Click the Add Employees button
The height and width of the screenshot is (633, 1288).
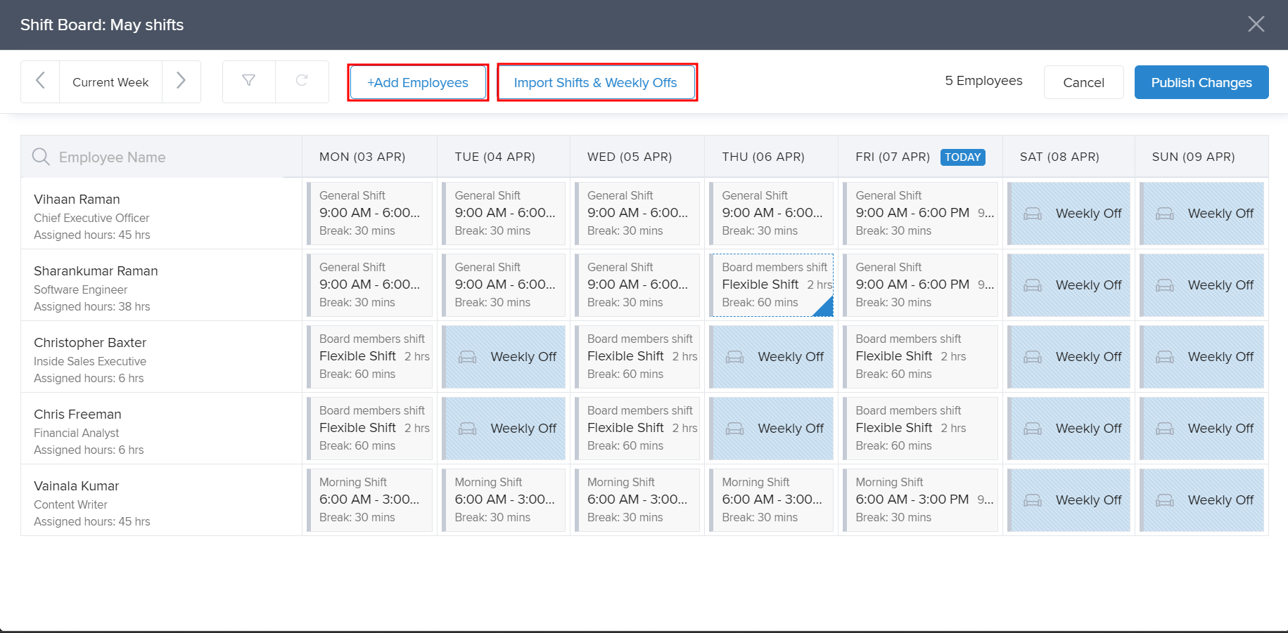click(418, 83)
